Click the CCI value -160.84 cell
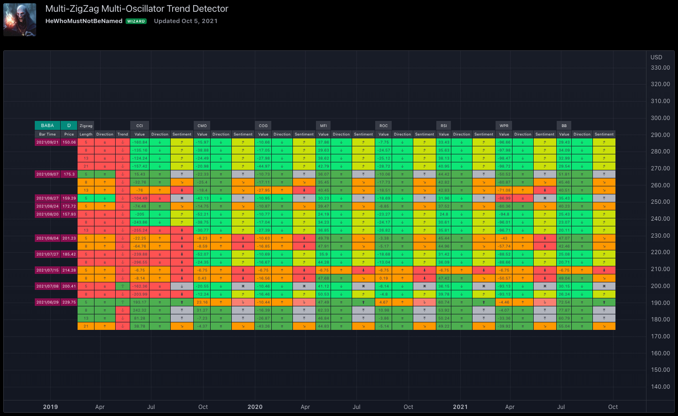The height and width of the screenshot is (416, 678). pyautogui.click(x=140, y=142)
